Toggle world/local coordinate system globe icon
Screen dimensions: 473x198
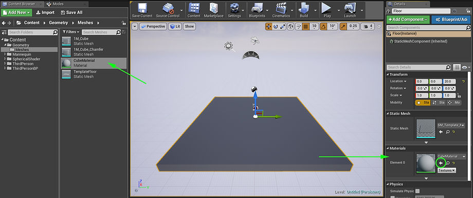pos(291,27)
